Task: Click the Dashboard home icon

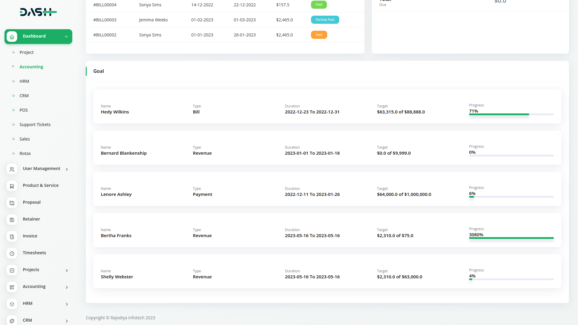Action: pyautogui.click(x=12, y=37)
